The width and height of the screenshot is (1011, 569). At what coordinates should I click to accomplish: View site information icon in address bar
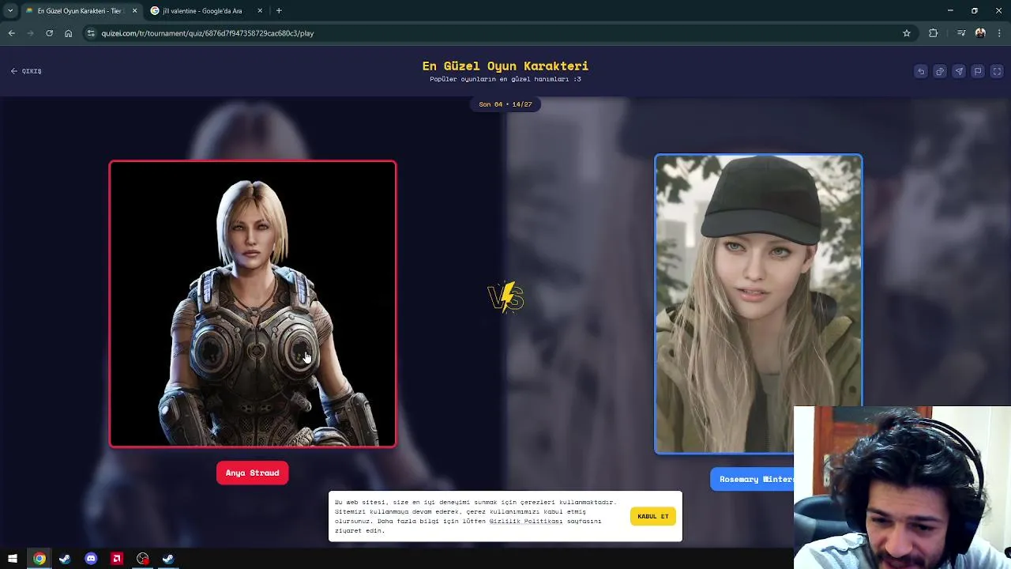pos(92,33)
